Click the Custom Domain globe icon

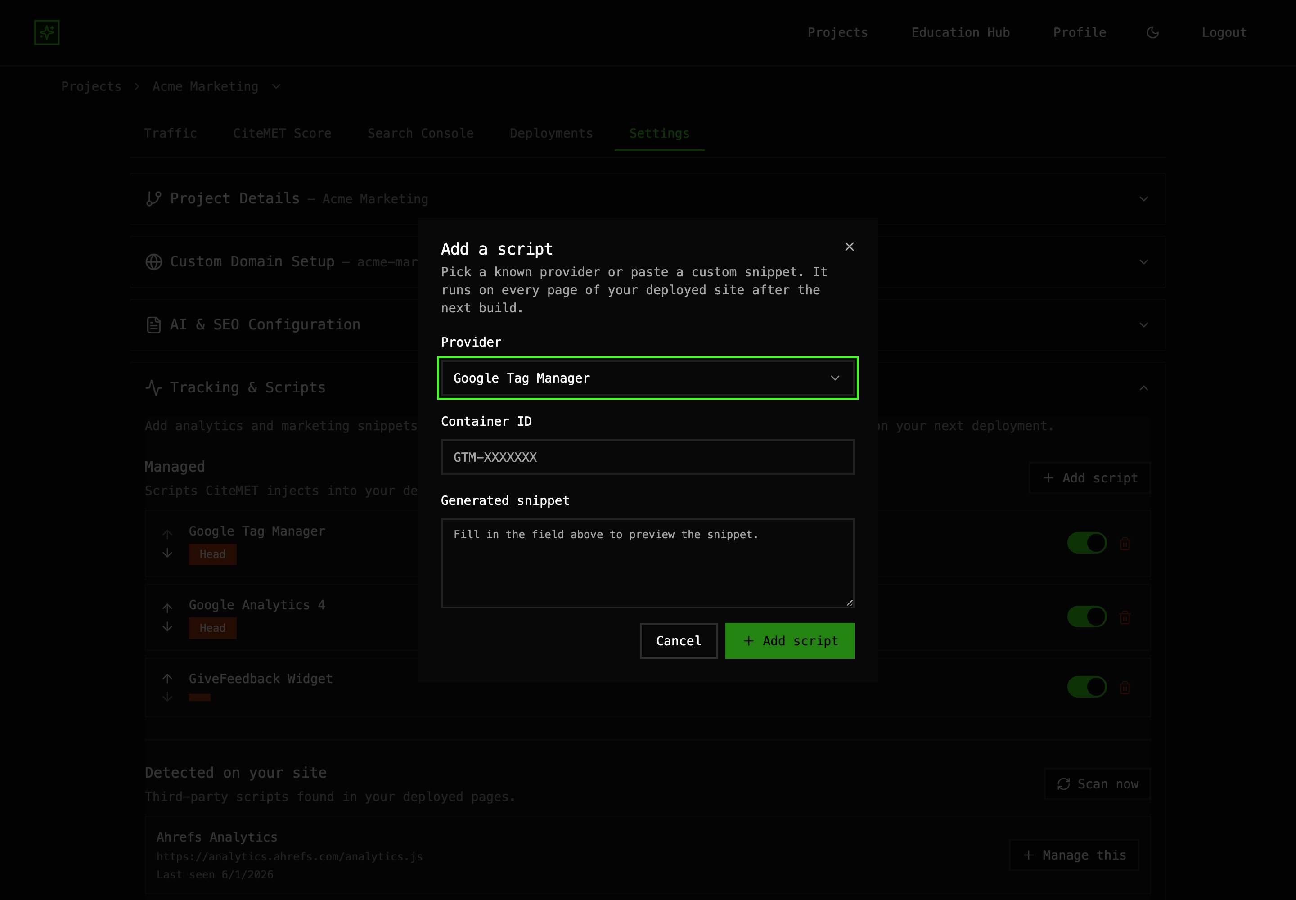153,262
